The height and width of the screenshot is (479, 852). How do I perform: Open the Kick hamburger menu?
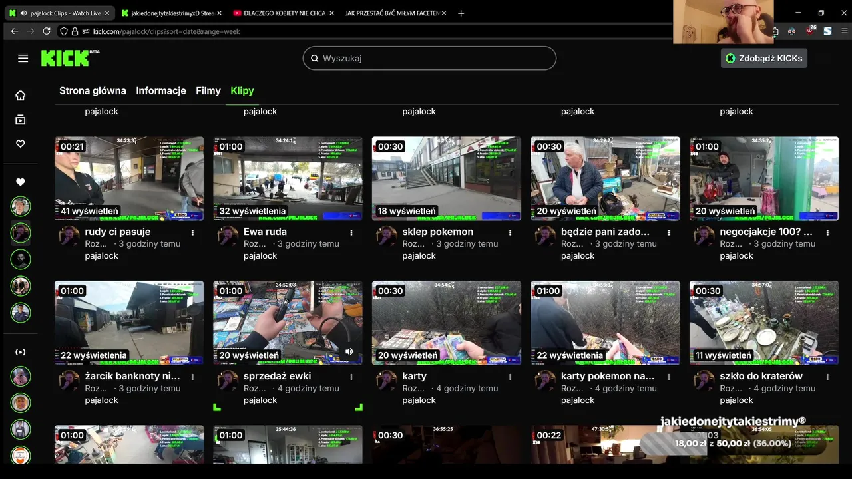pyautogui.click(x=23, y=58)
